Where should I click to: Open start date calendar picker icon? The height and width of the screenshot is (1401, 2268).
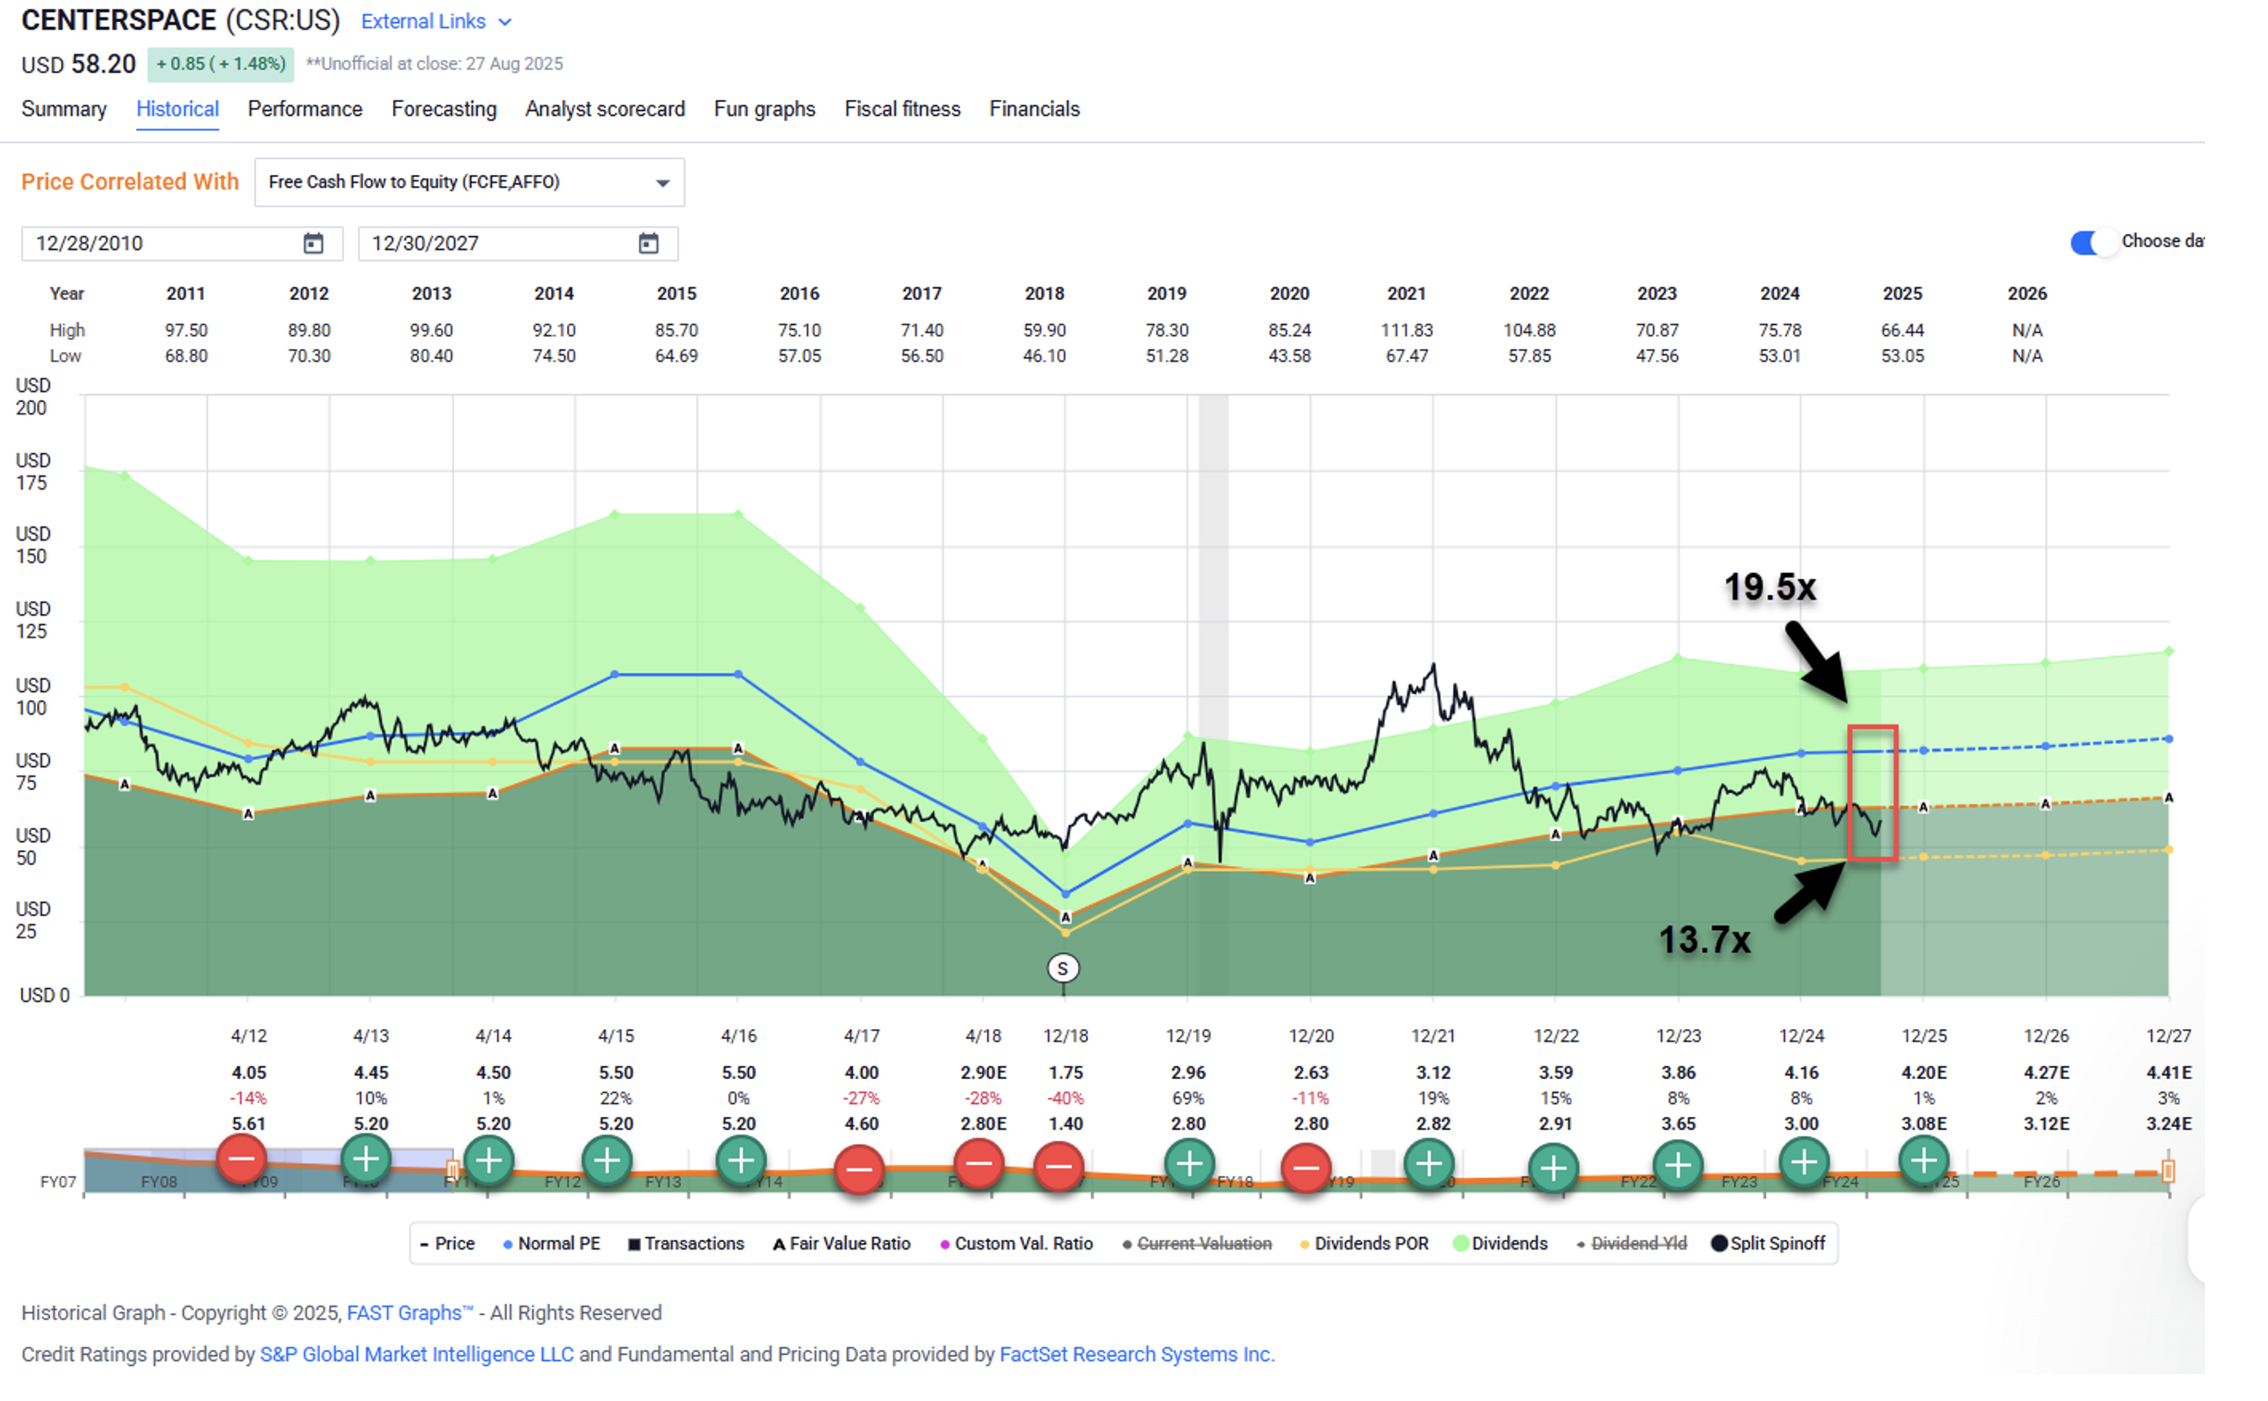tap(313, 243)
